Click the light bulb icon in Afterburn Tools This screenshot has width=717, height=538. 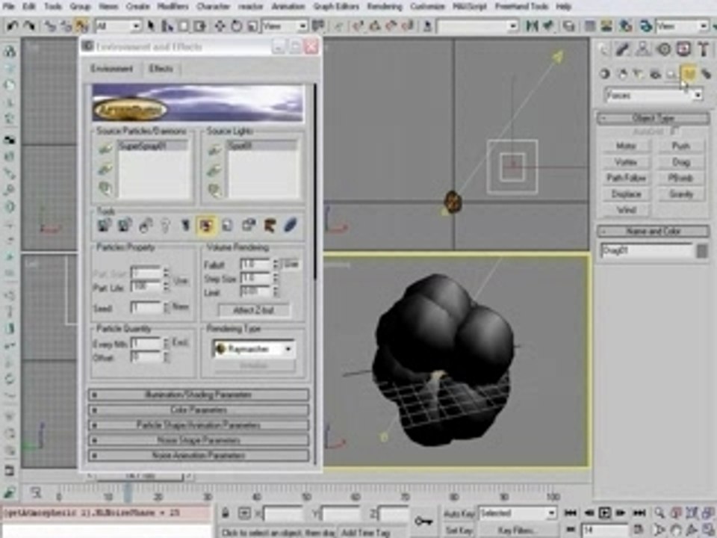(165, 226)
